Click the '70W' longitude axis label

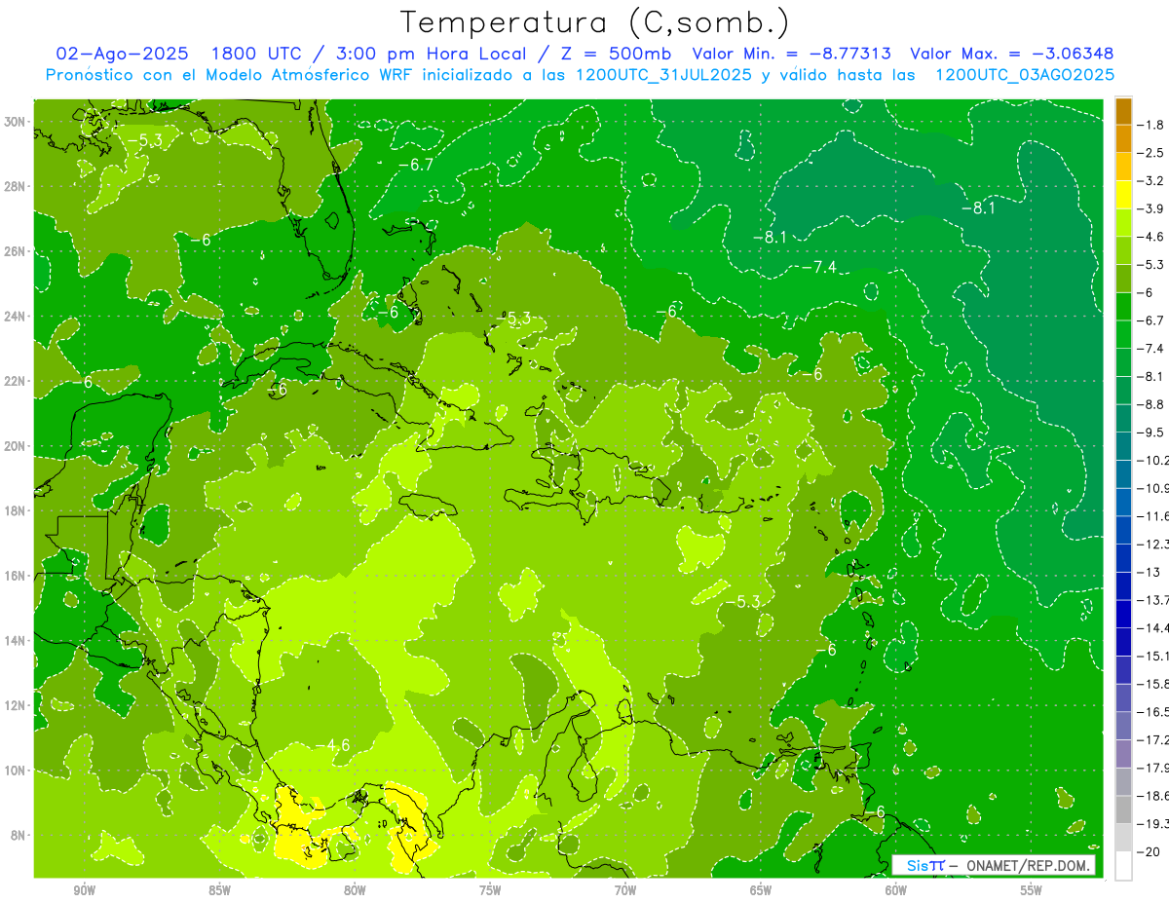tap(625, 890)
